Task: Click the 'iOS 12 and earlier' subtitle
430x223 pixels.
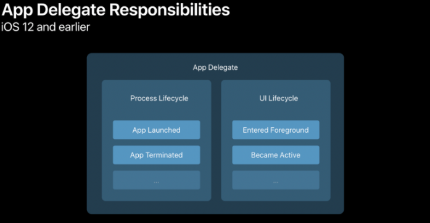Action: tap(46, 27)
